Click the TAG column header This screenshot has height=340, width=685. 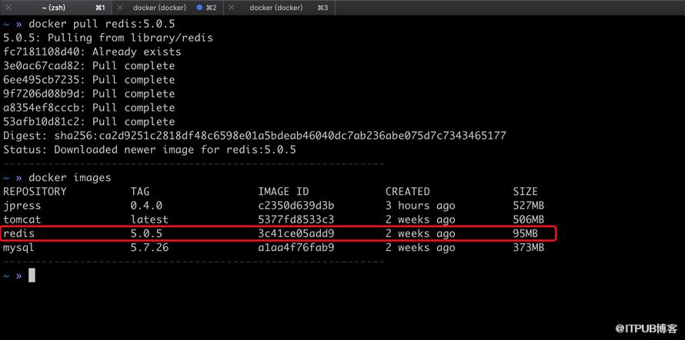point(140,191)
